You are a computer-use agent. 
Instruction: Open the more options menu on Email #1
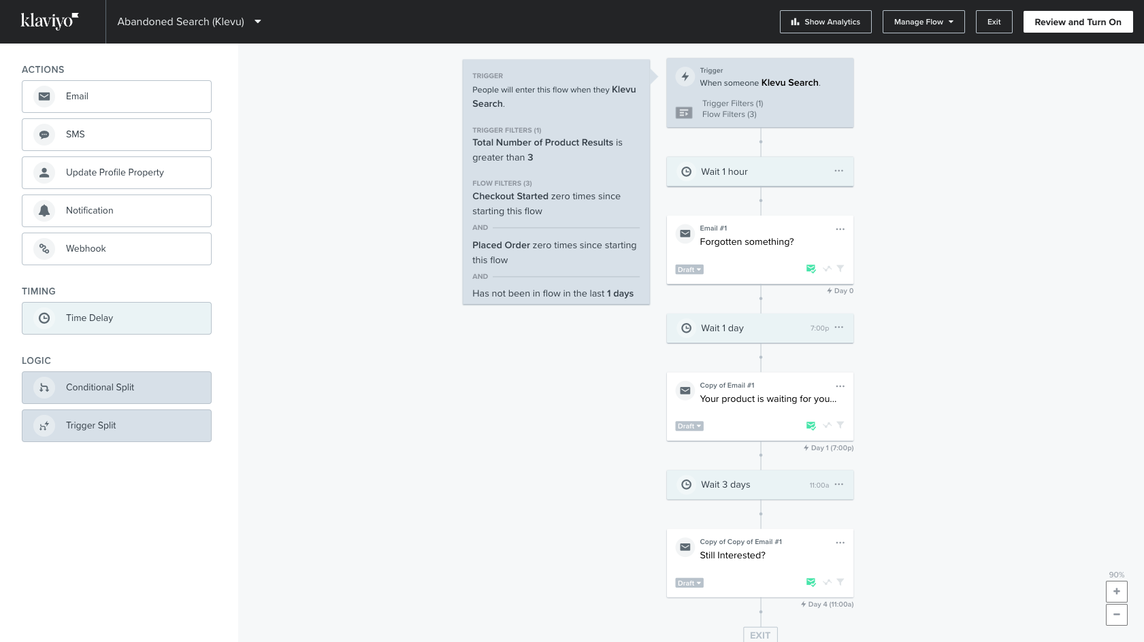coord(840,229)
